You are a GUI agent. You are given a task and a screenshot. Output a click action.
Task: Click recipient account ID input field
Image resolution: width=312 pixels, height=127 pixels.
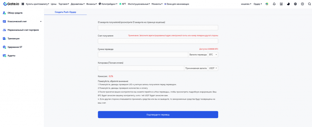click(158, 28)
